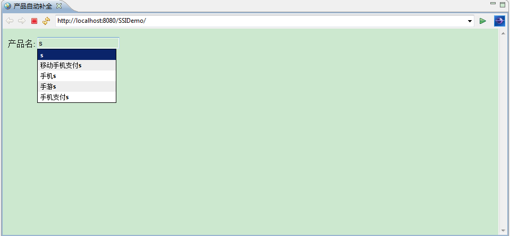Viewport: 510px width, 236px height.
Task: Click the browser forward arrow icon
Action: (22, 21)
